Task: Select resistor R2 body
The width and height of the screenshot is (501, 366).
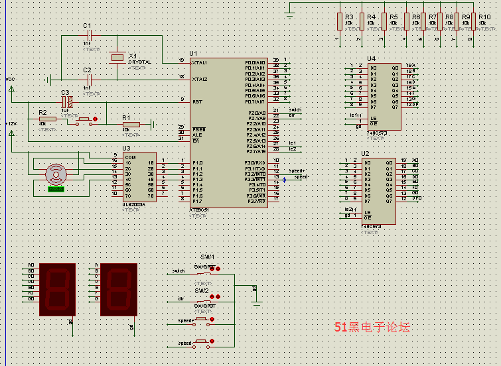Action: (x=48, y=119)
